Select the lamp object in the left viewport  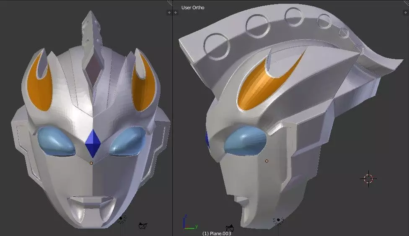coord(122,218)
